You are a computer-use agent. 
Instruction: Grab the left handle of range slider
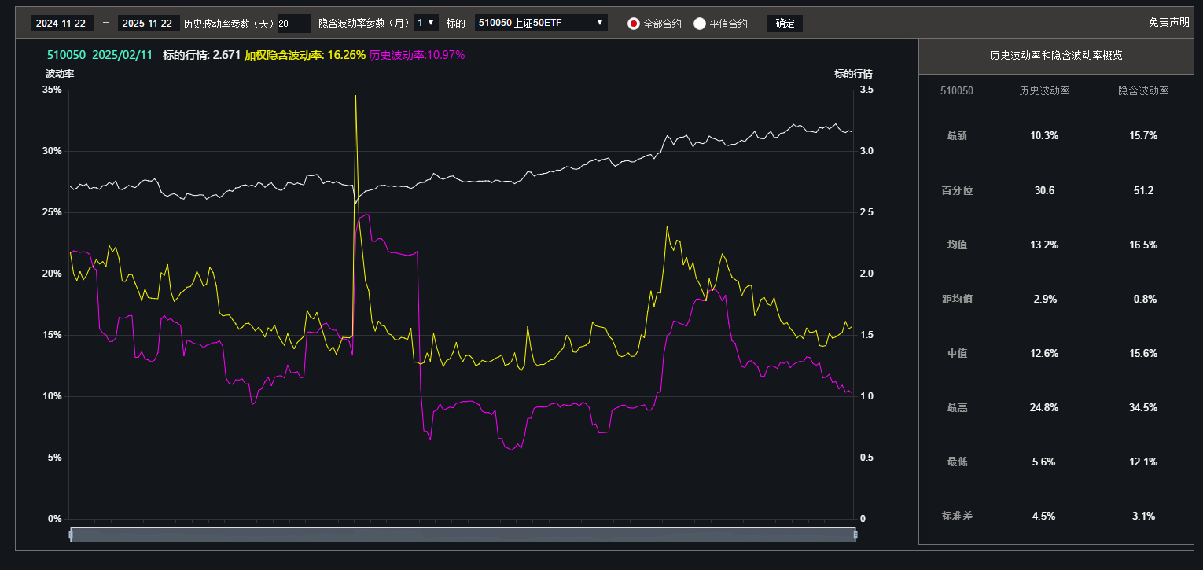[71, 535]
